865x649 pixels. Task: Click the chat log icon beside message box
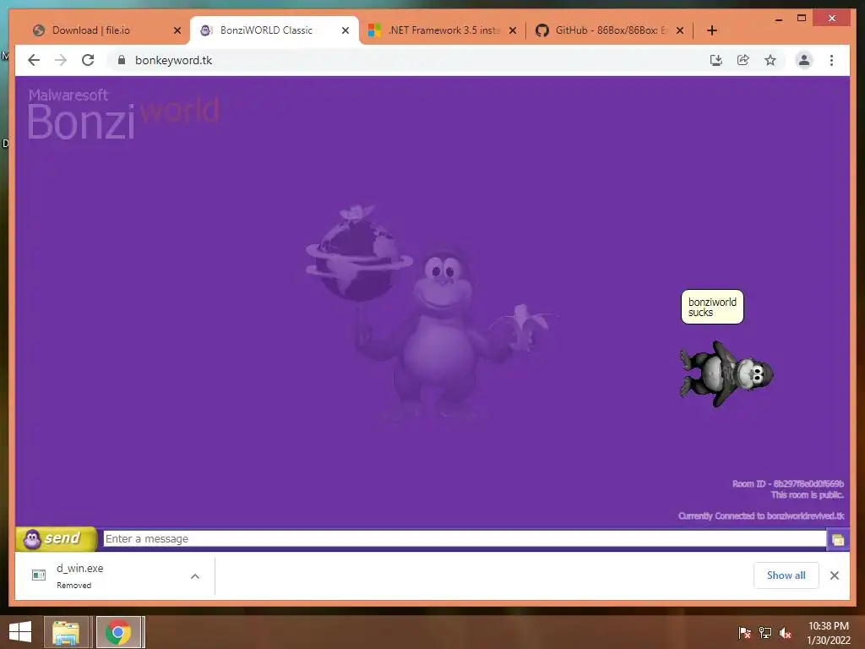[x=838, y=540]
